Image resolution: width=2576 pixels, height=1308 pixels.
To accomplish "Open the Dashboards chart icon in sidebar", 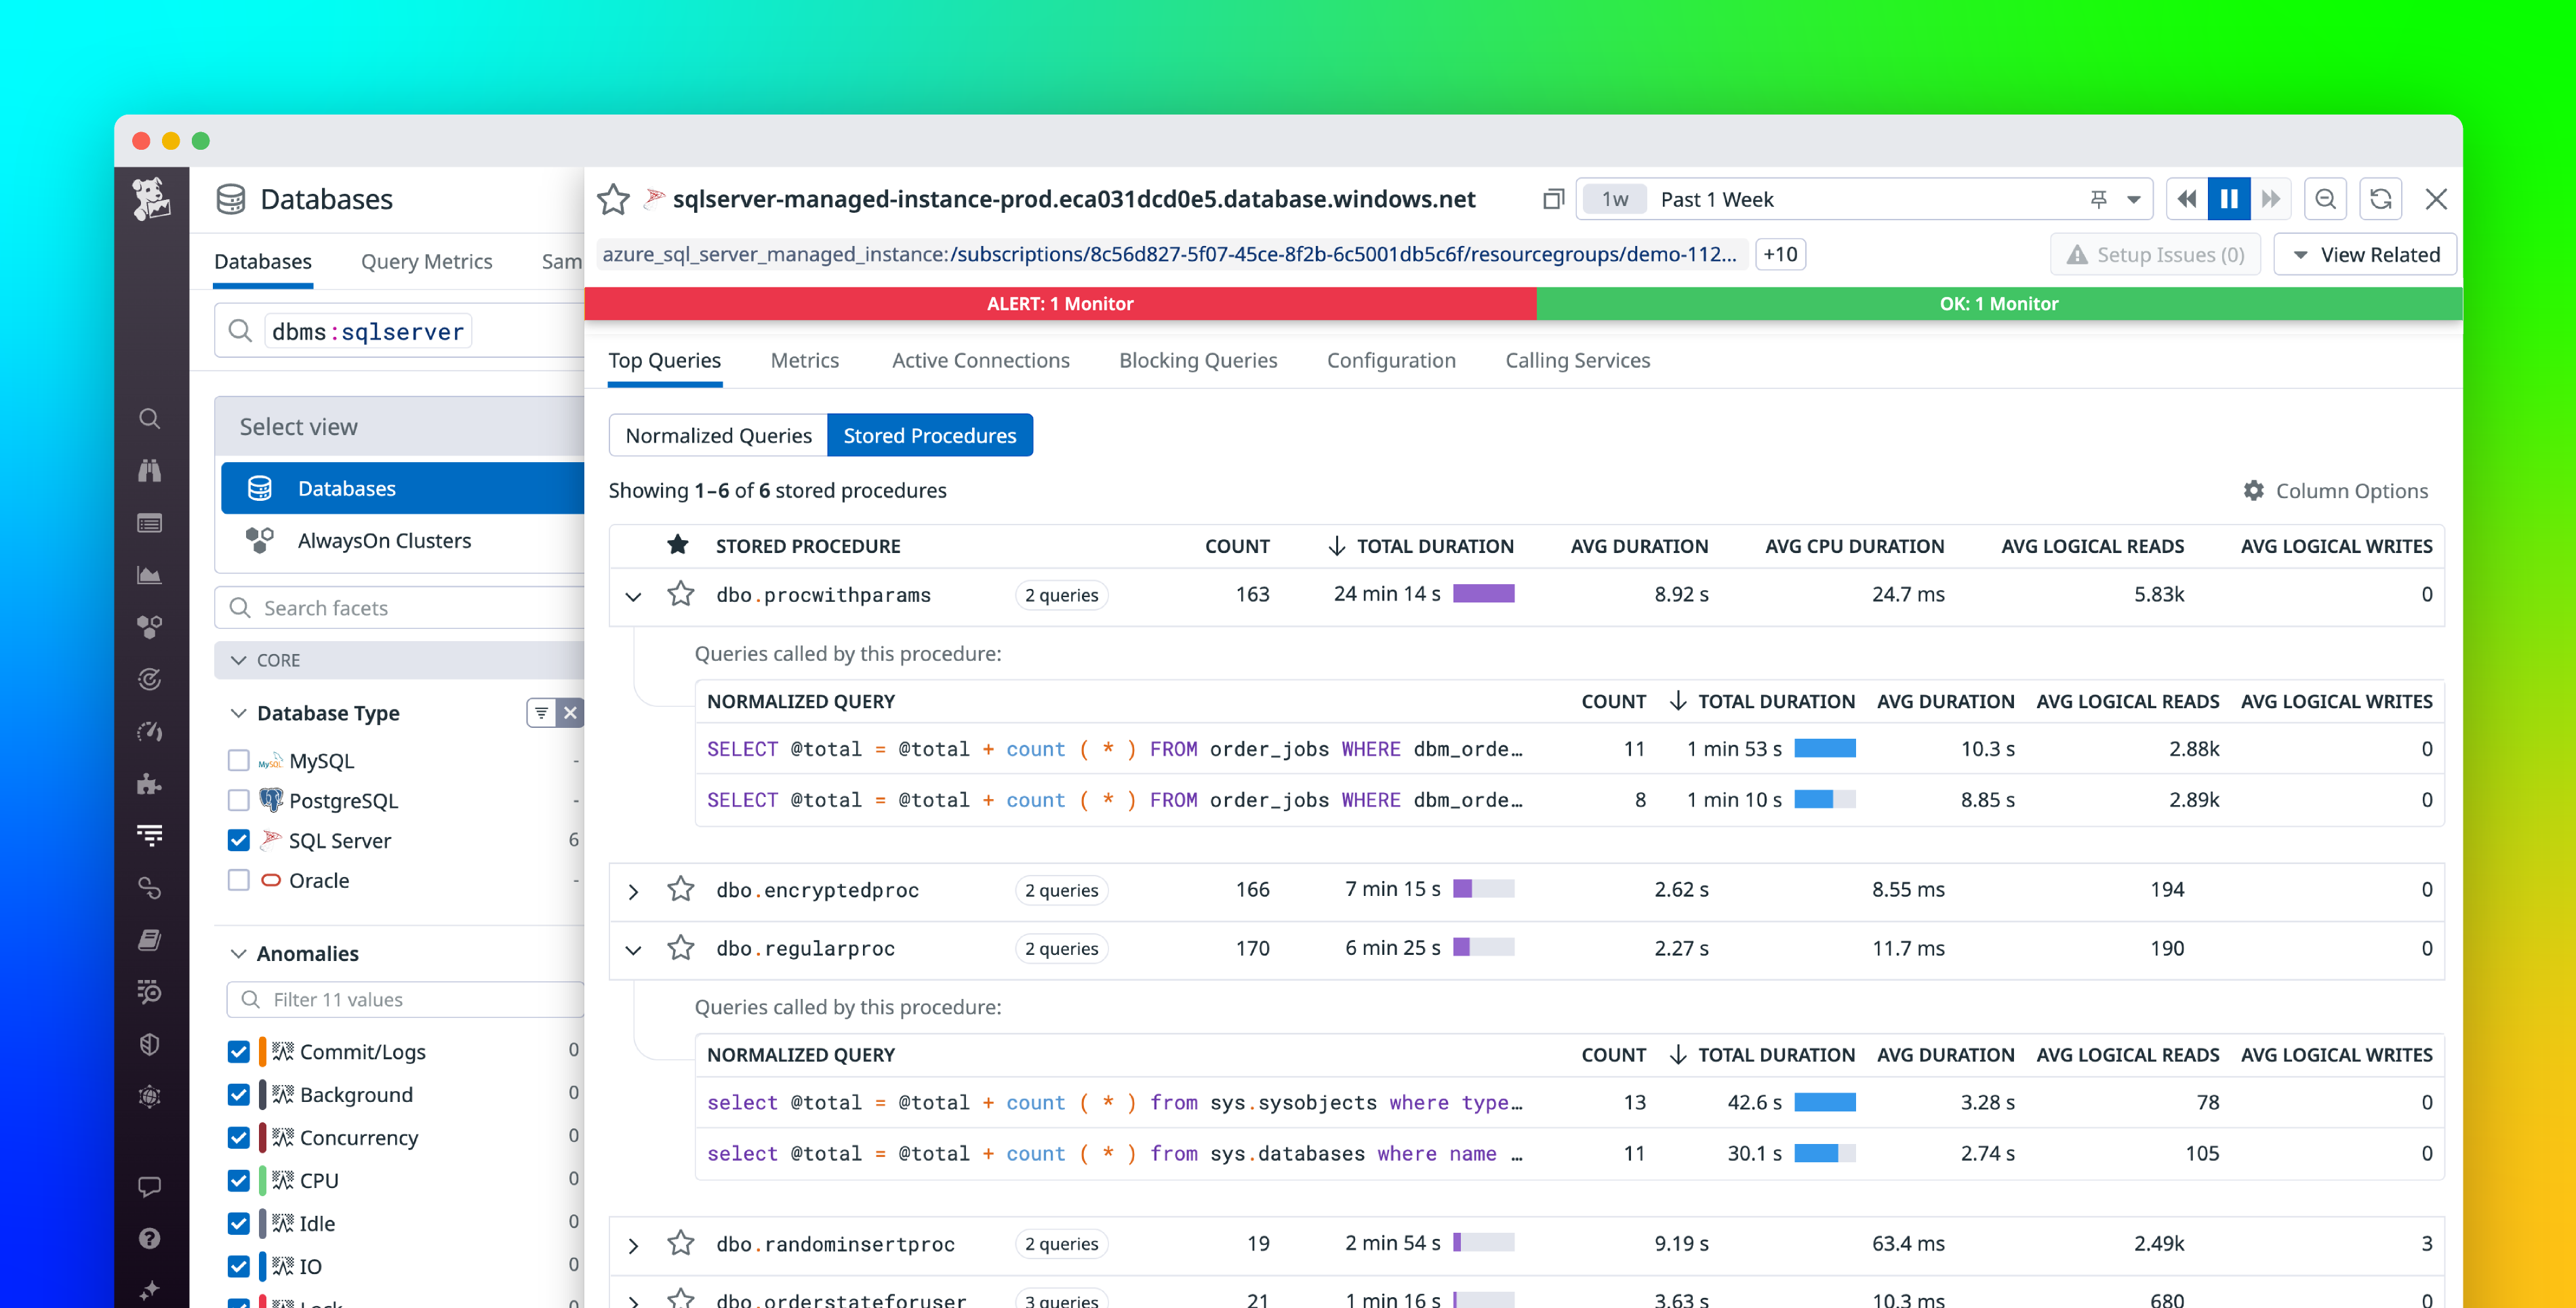I will (x=150, y=574).
